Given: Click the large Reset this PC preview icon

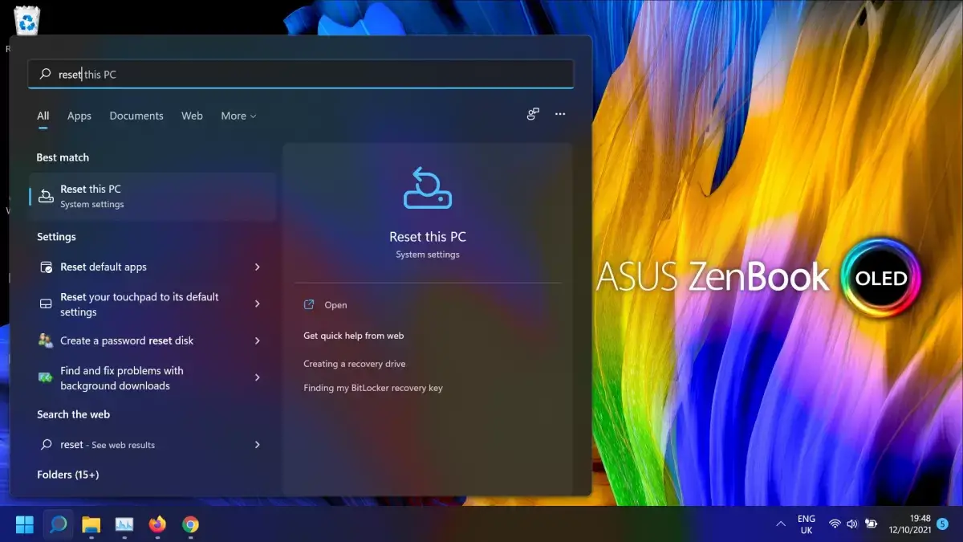Looking at the screenshot, I should click(427, 188).
